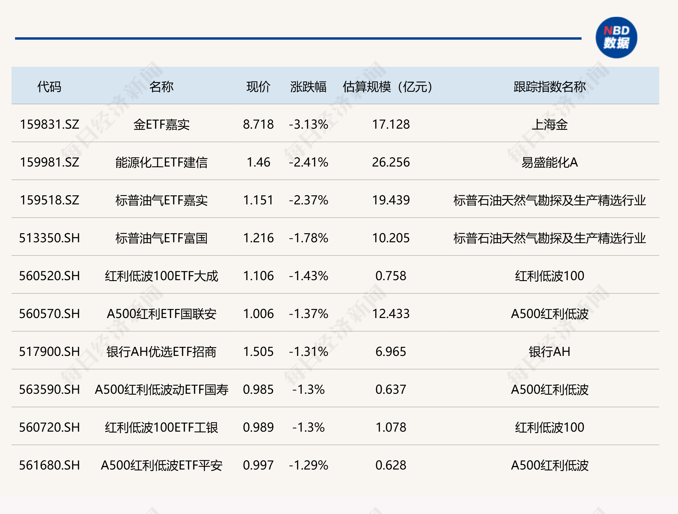
Task: Click the scale value 10.205
Action: (391, 238)
